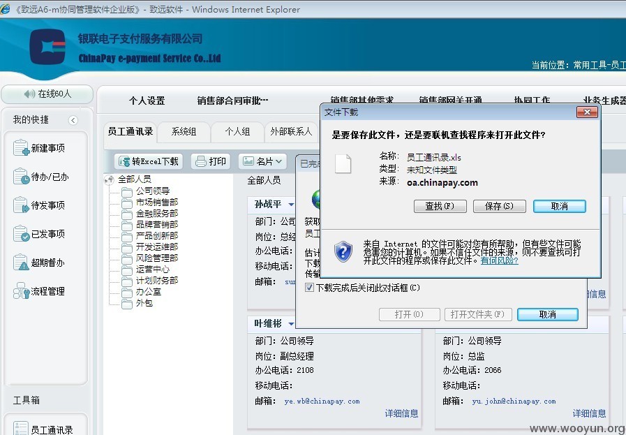Click 员工通讯录.xls file name text
This screenshot has height=435, width=626.
pyautogui.click(x=434, y=157)
